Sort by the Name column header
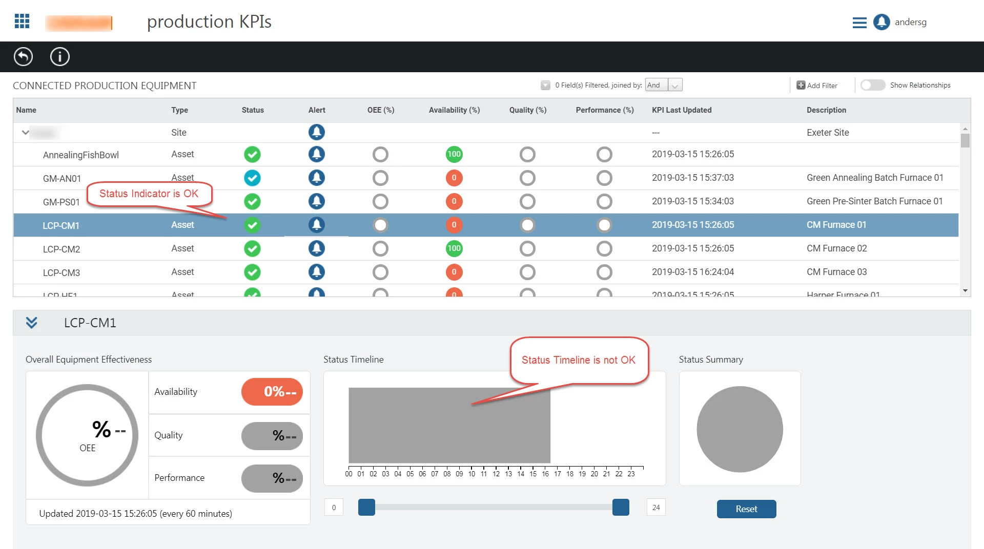Screen dimensions: 984x549 pyautogui.click(x=26, y=110)
